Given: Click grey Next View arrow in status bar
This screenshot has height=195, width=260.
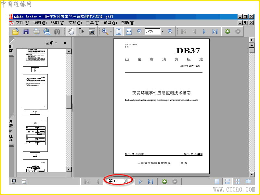Looking at the screenshot, I should (x=175, y=181).
